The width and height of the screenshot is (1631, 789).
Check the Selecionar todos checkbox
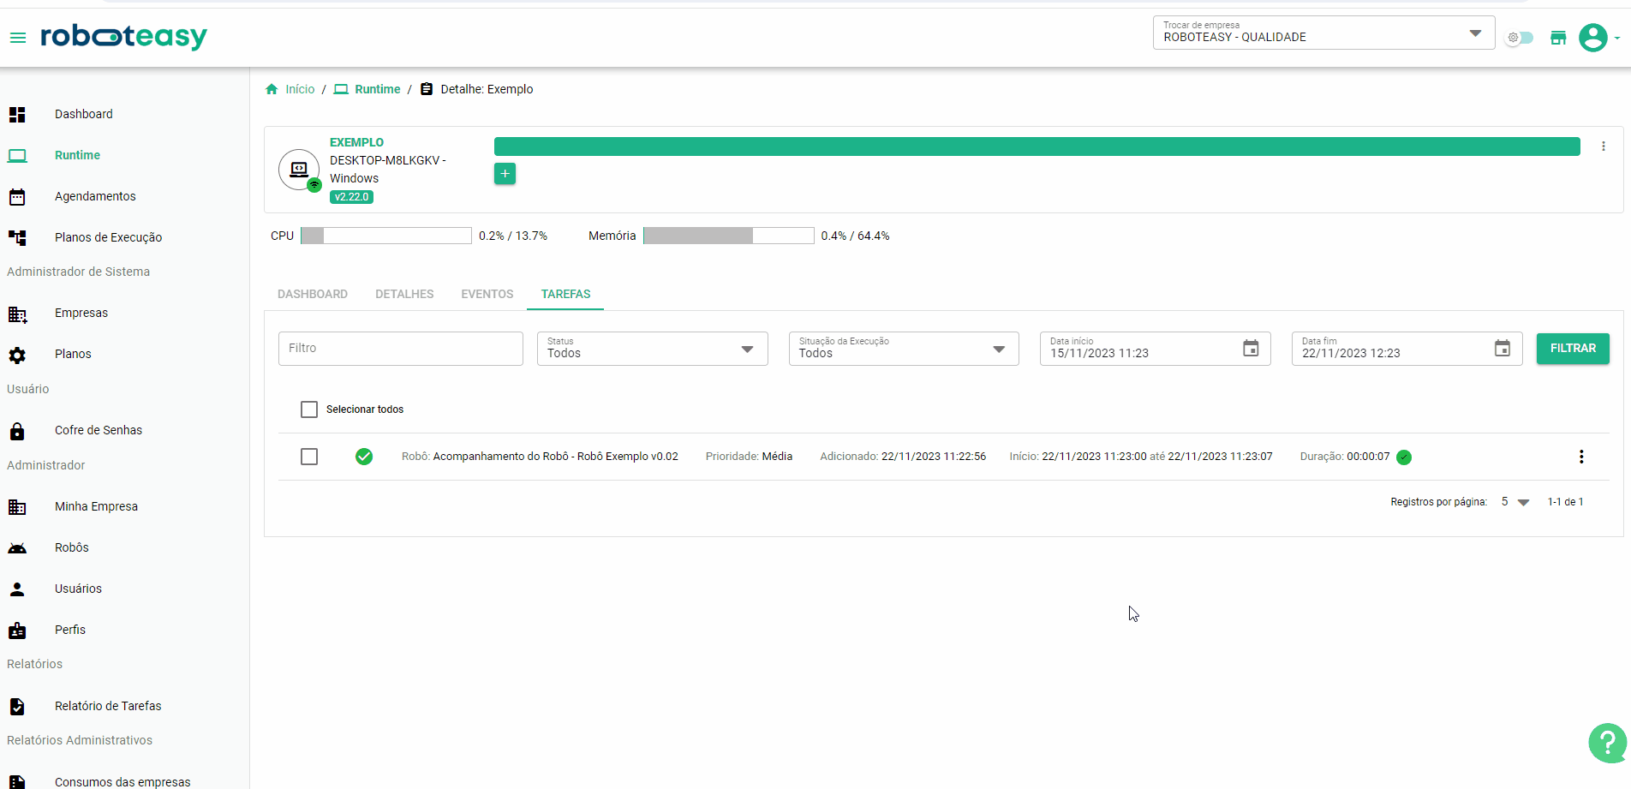pyautogui.click(x=309, y=409)
